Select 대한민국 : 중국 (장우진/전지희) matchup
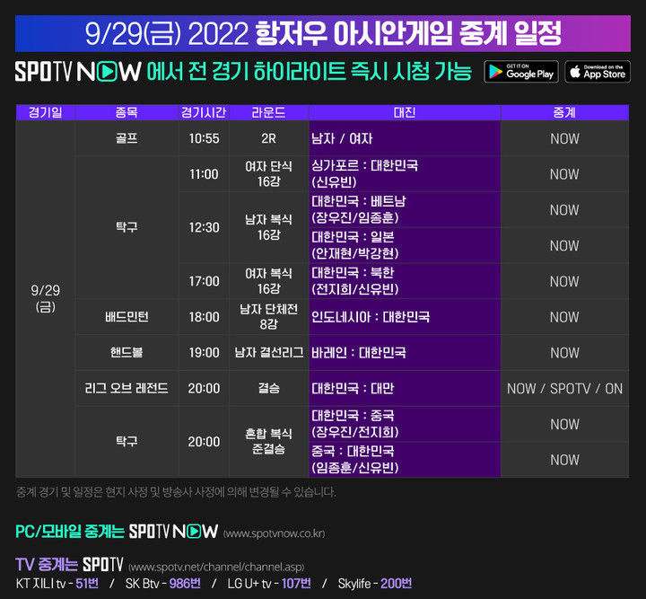 pyautogui.click(x=405, y=424)
